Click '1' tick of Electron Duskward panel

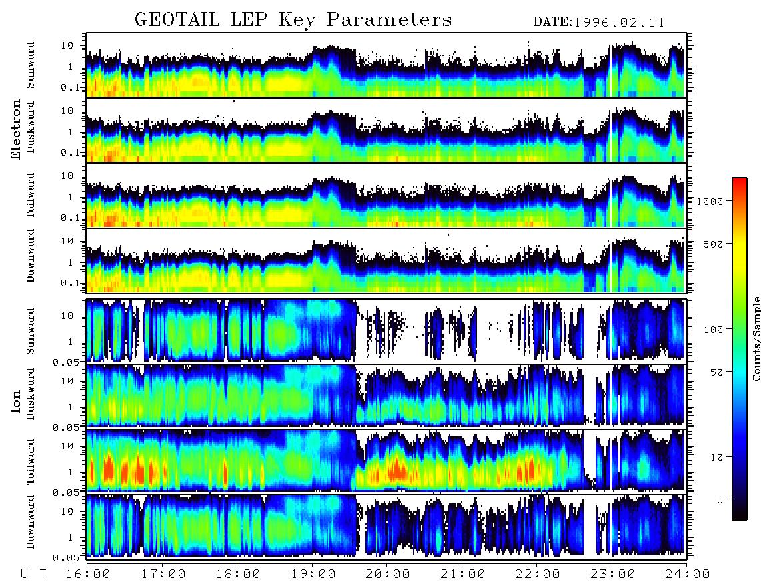click(x=71, y=132)
